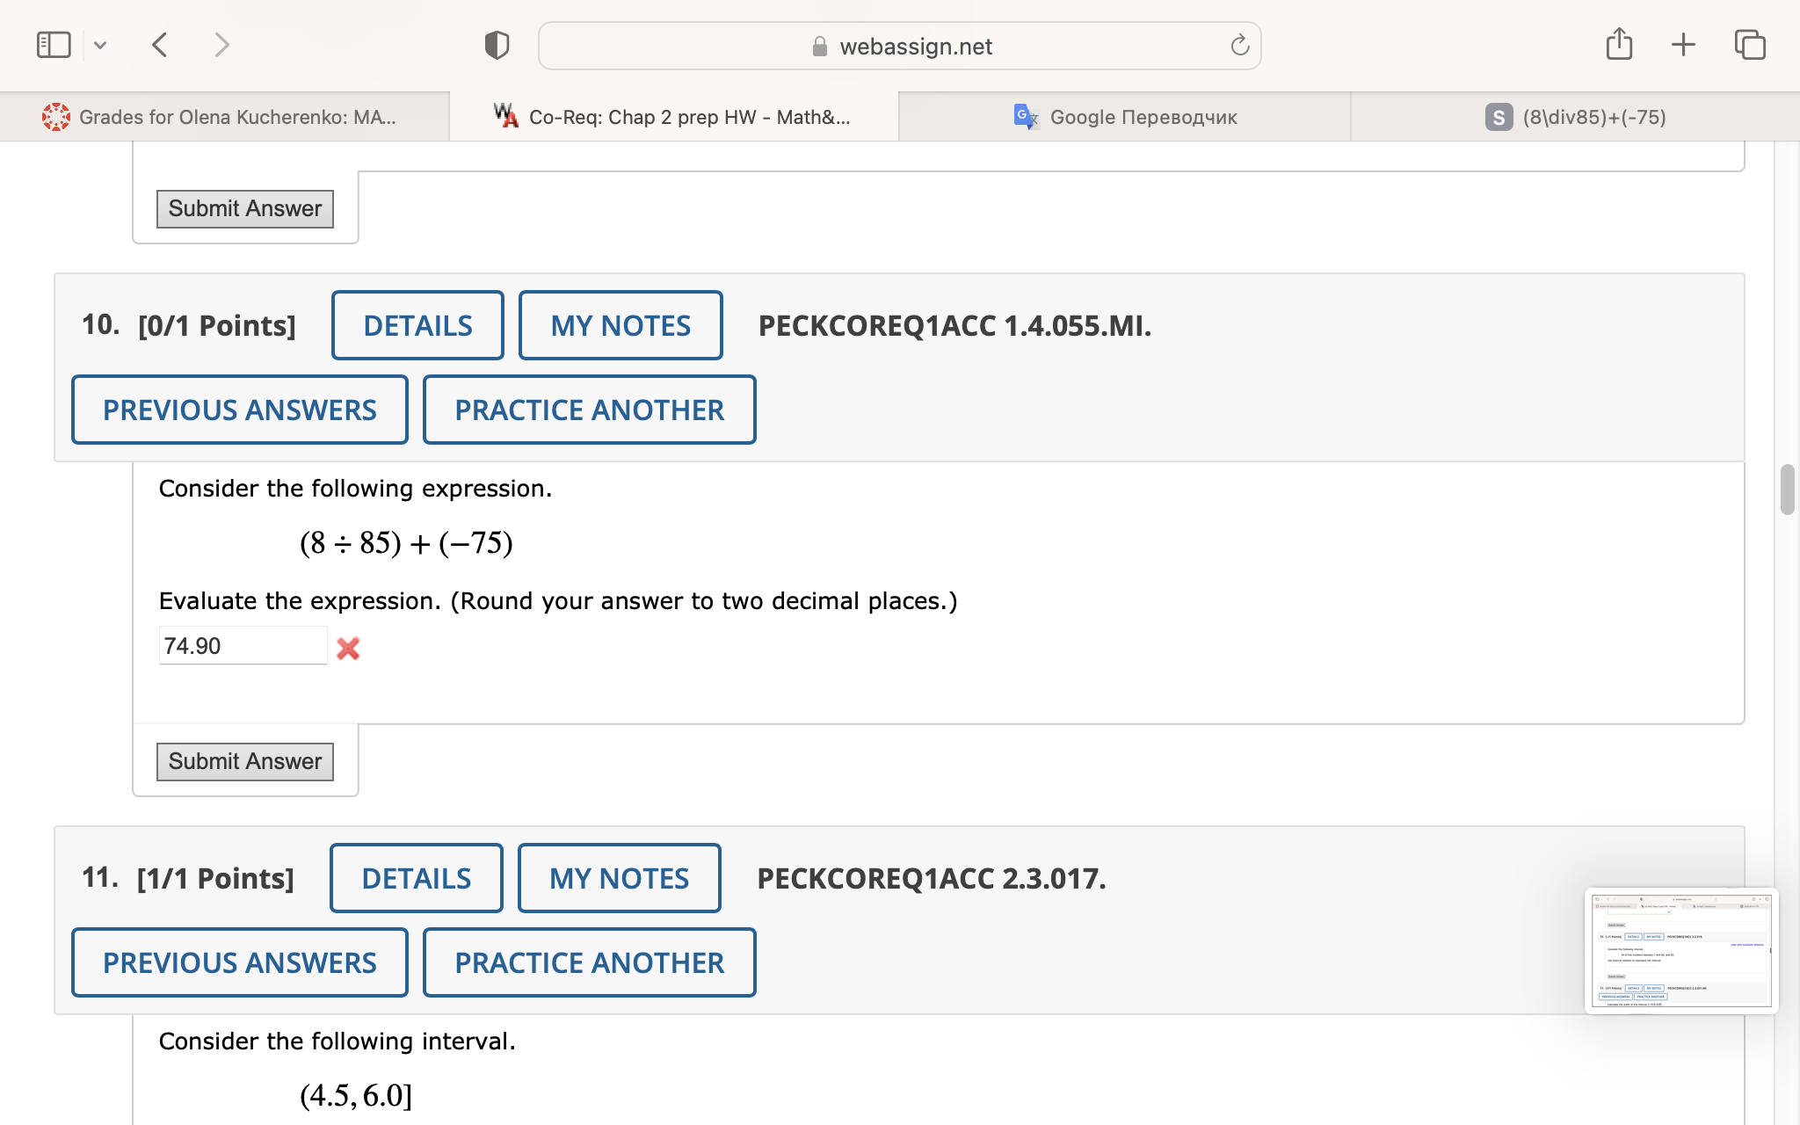Reload the page with the refresh icon
This screenshot has height=1125, width=1800.
(x=1239, y=46)
